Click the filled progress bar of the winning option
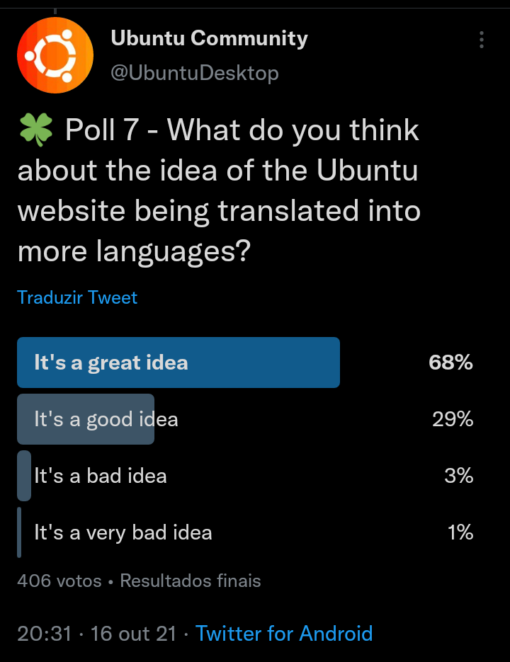 (x=177, y=362)
